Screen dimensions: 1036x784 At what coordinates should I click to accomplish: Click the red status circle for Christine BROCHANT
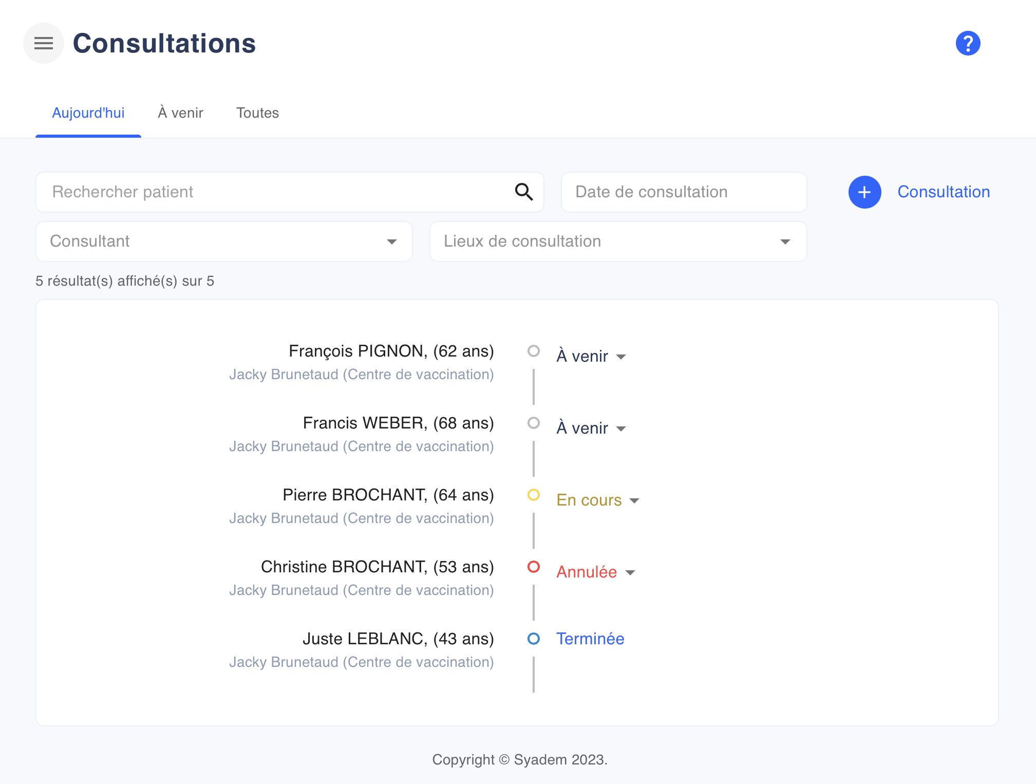pyautogui.click(x=534, y=567)
